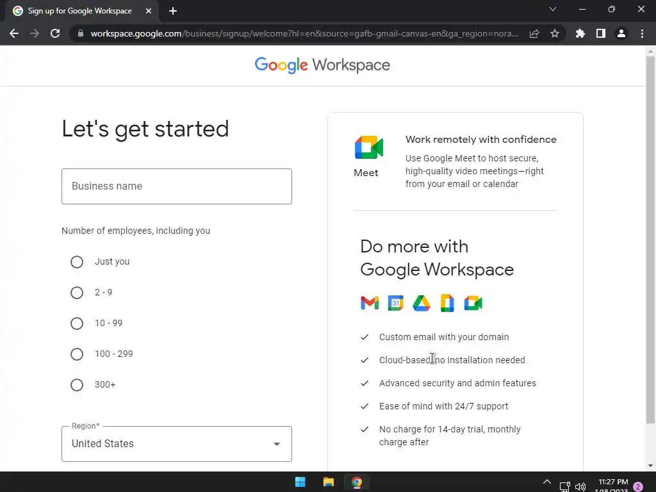
Task: Select the Sign up for Google Workspace tab
Action: pyautogui.click(x=79, y=11)
